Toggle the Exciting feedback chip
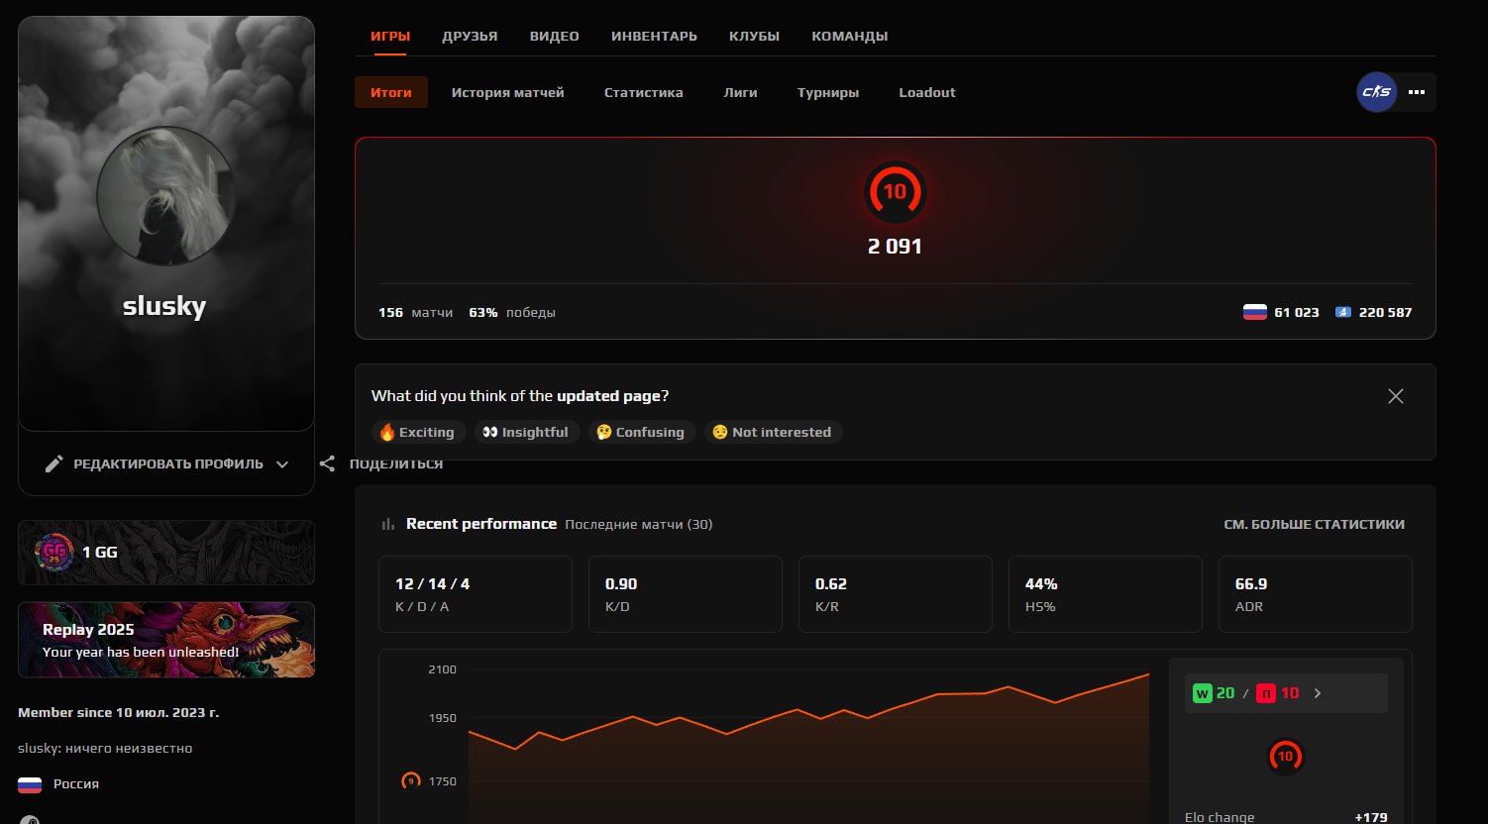This screenshot has width=1488, height=824. (418, 432)
